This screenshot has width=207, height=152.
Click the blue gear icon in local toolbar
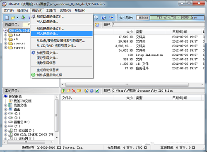[91, 91]
